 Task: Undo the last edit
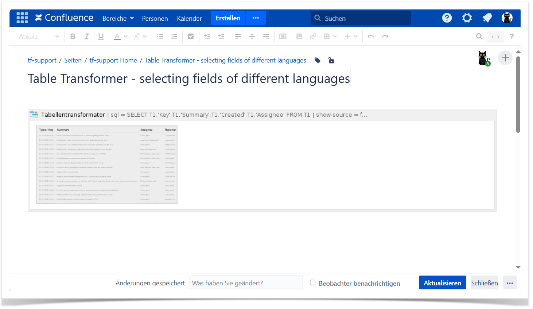click(x=371, y=36)
